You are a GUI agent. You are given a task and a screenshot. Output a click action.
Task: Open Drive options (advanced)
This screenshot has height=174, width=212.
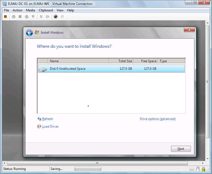(158, 119)
